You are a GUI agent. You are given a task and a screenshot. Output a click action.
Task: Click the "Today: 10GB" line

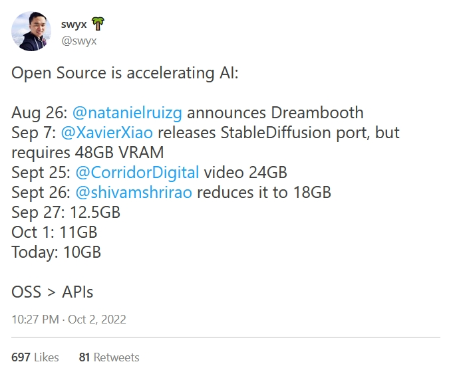pyautogui.click(x=56, y=252)
